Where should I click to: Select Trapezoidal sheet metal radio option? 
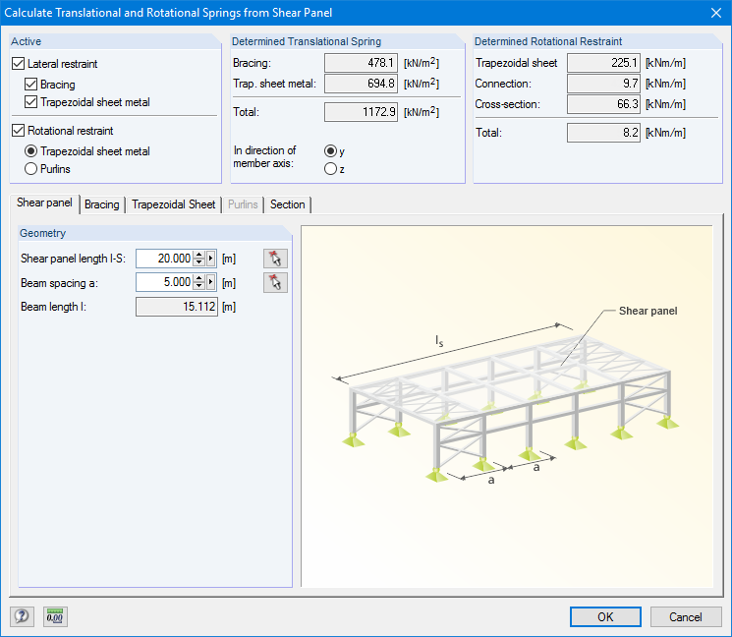[x=30, y=151]
